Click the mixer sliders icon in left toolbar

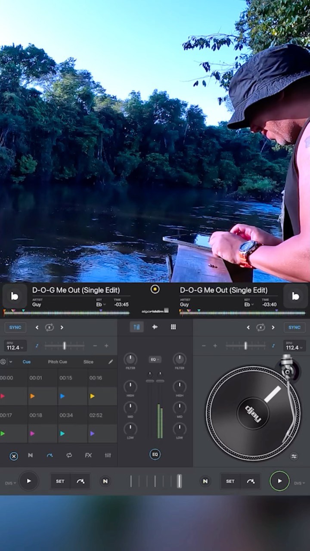click(x=108, y=455)
